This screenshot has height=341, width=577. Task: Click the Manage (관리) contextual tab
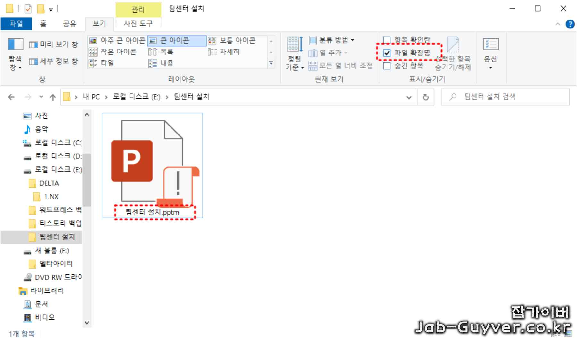pyautogui.click(x=138, y=9)
